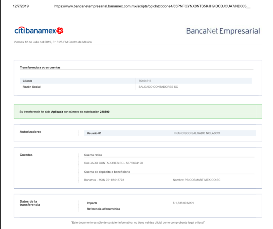The image size is (273, 229).
Task: Click the timestamp Viernes 12 de Julio del 2019
Action: 53,42
